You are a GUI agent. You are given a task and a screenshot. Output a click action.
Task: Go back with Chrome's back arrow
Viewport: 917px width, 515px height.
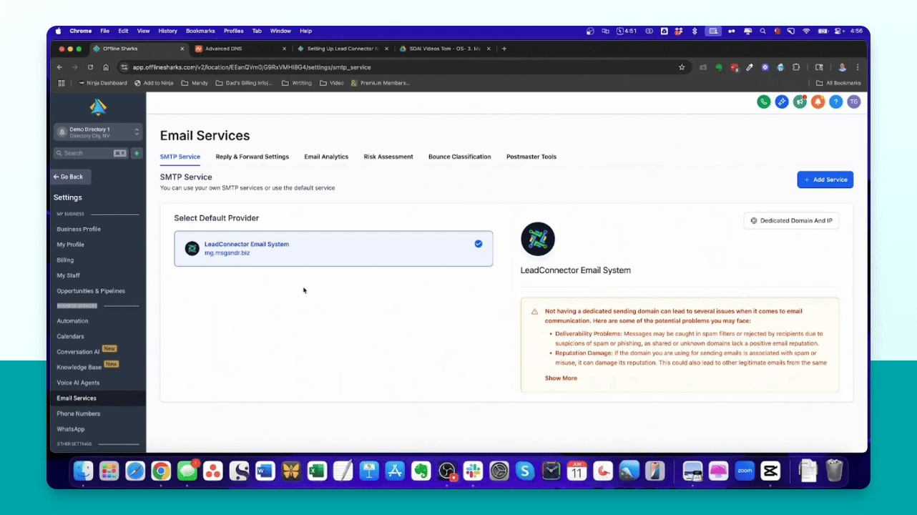pyautogui.click(x=60, y=67)
